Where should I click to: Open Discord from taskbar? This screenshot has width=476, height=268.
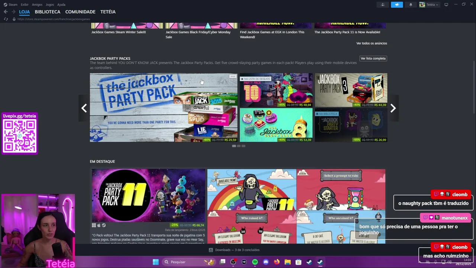click(x=266, y=262)
